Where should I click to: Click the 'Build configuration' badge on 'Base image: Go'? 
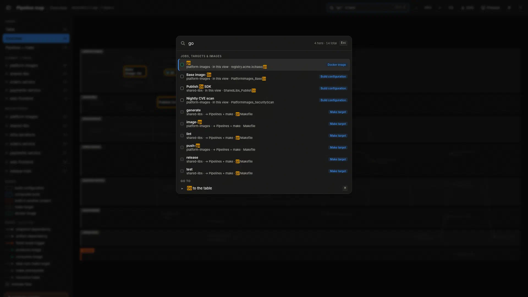point(333,76)
